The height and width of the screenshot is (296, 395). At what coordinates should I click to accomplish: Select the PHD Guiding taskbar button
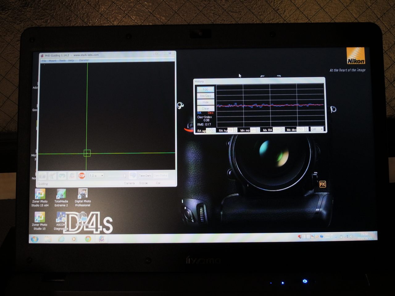[102, 239]
